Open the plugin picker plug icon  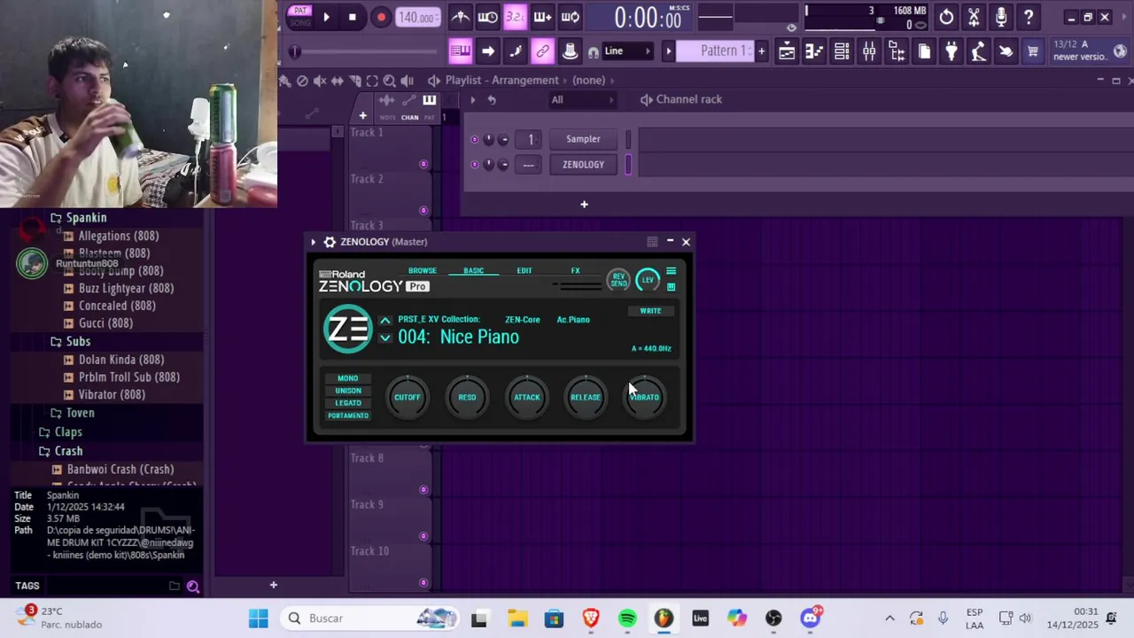pos(951,51)
